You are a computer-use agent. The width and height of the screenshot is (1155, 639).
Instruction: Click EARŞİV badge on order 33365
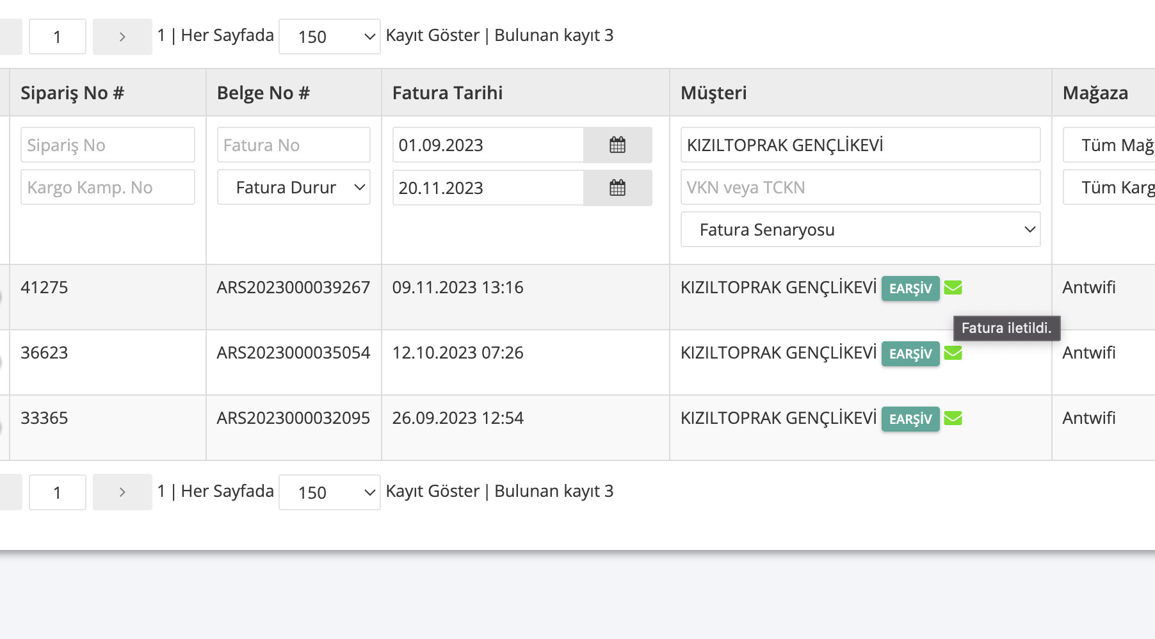pyautogui.click(x=910, y=419)
